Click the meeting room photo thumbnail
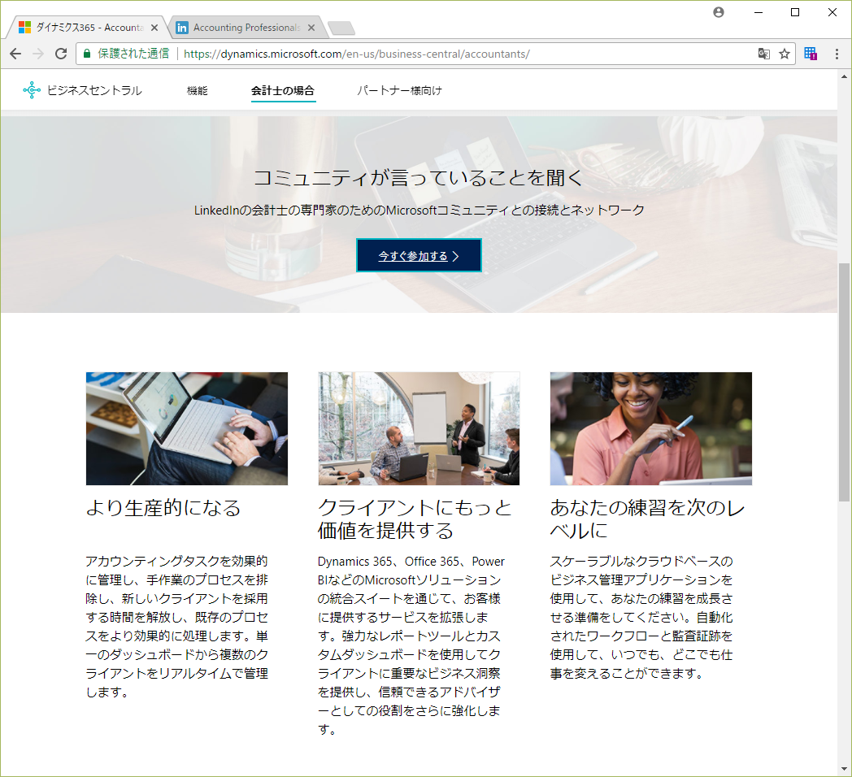The height and width of the screenshot is (777, 852). (419, 428)
